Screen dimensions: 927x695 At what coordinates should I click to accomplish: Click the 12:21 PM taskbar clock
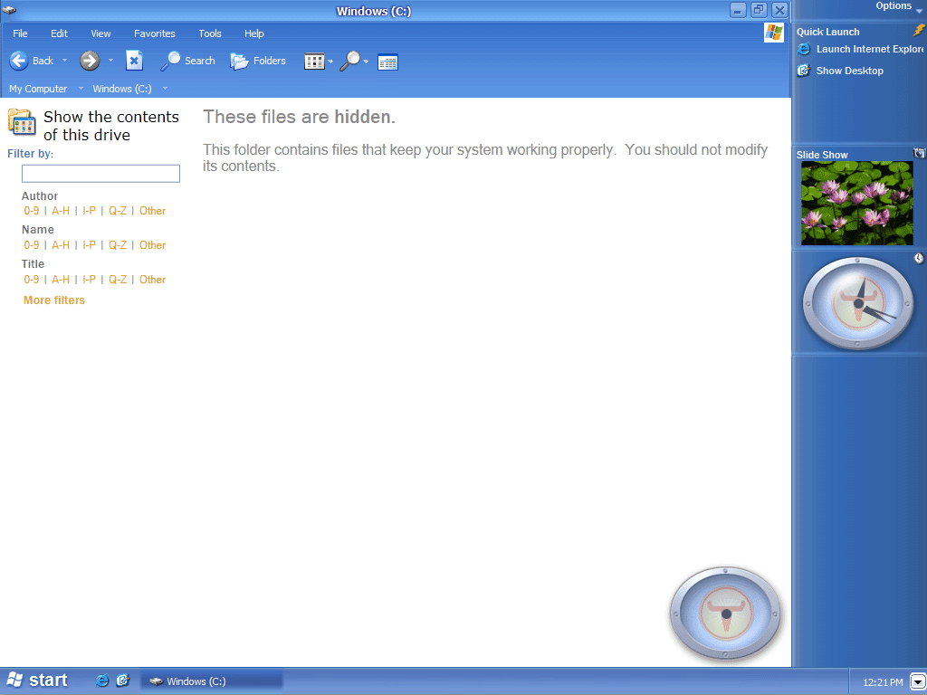tap(883, 682)
